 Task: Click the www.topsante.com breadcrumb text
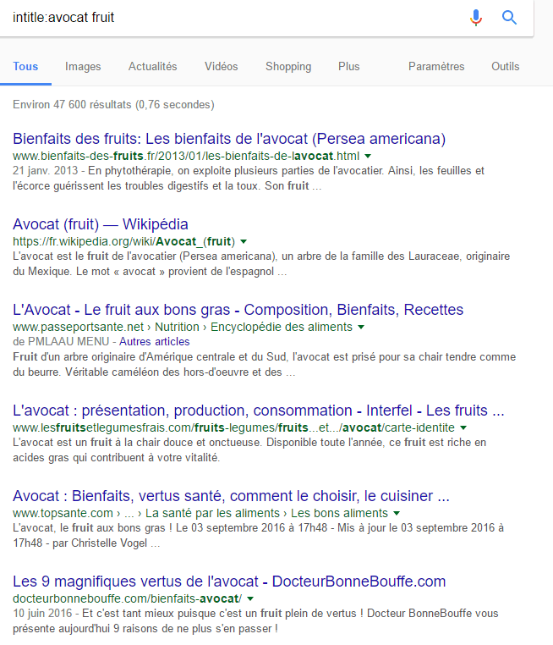(x=200, y=514)
